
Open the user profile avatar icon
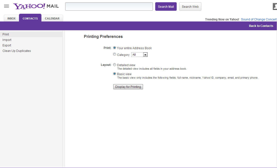[x=275, y=6]
